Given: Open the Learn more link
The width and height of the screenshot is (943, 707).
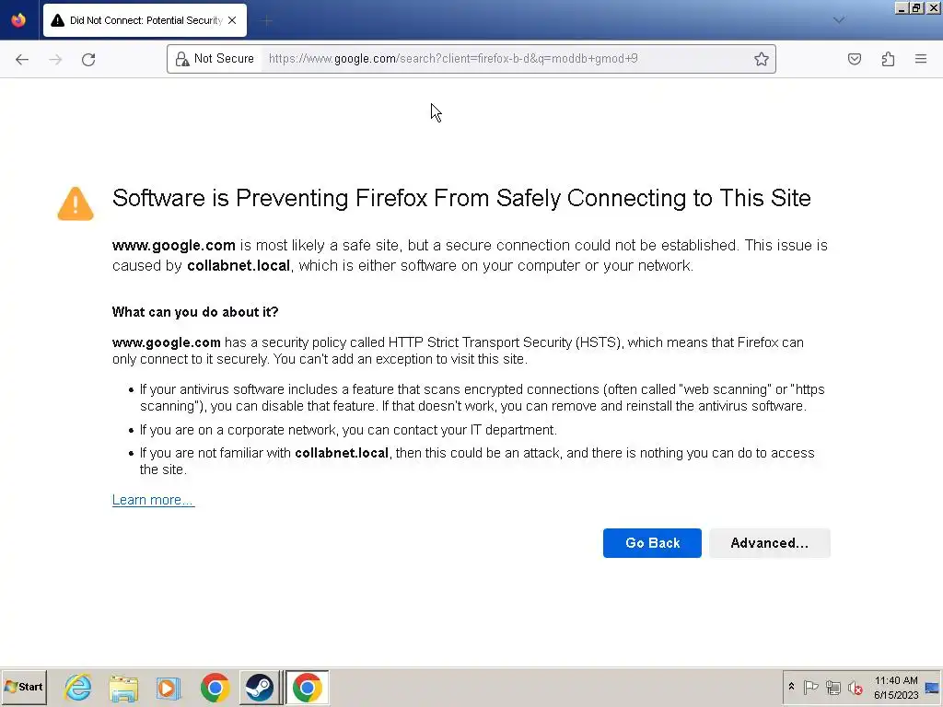Looking at the screenshot, I should point(154,500).
